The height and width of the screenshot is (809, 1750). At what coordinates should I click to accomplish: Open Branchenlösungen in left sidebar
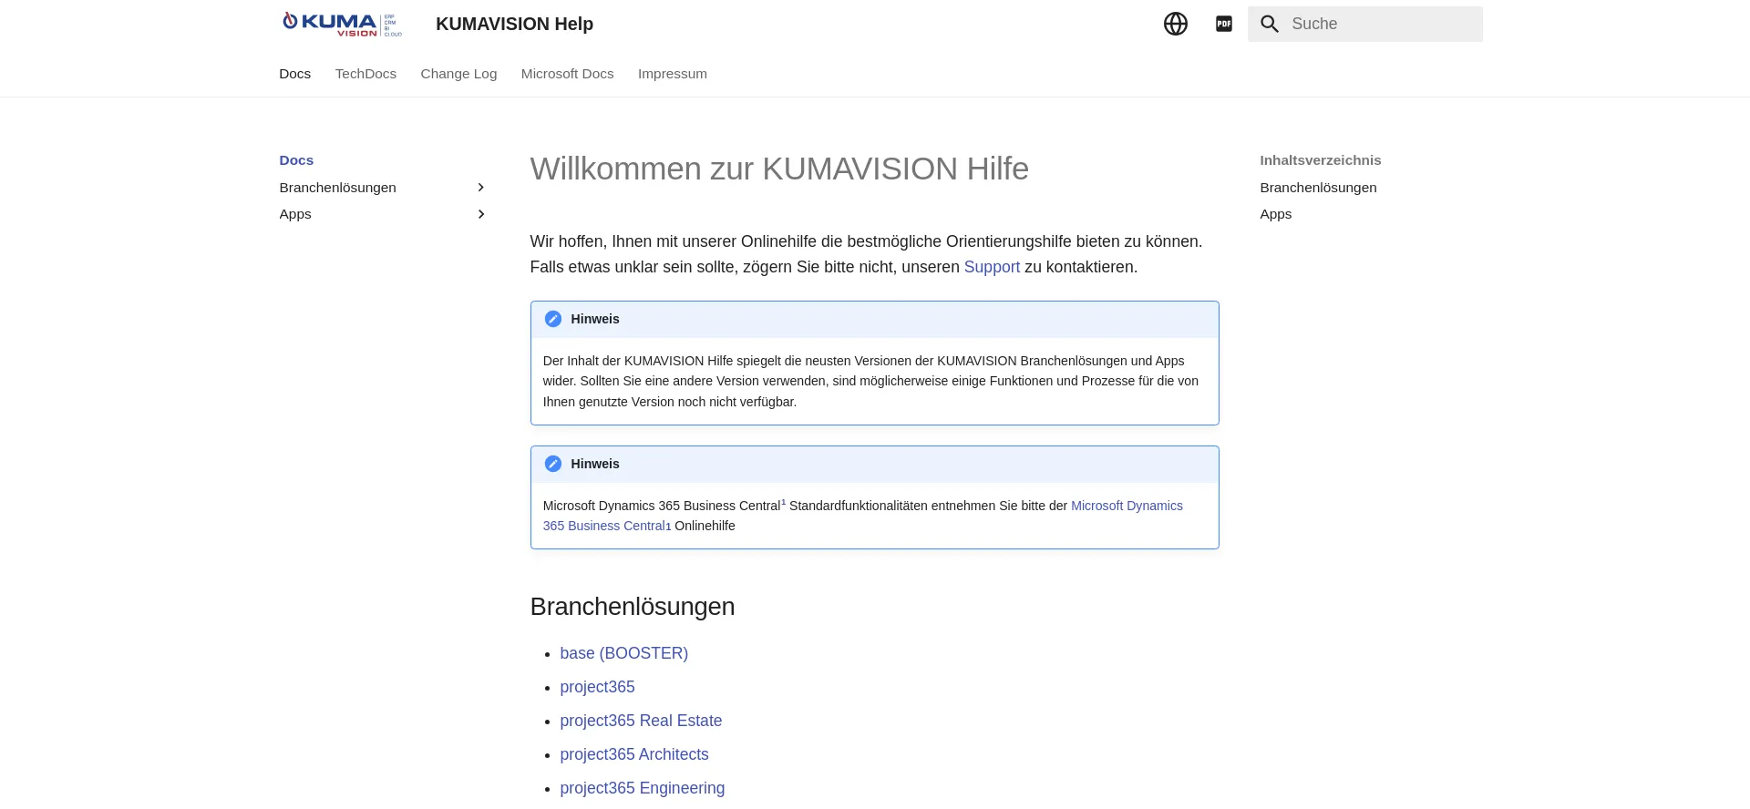coord(338,188)
